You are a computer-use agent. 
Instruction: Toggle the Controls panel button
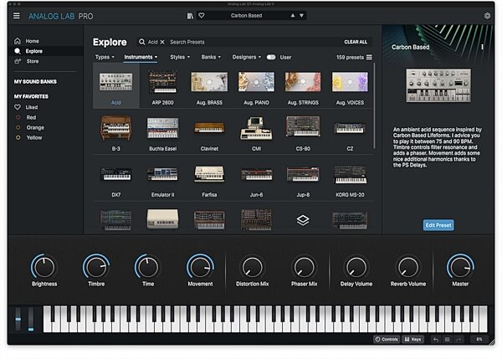(x=387, y=339)
